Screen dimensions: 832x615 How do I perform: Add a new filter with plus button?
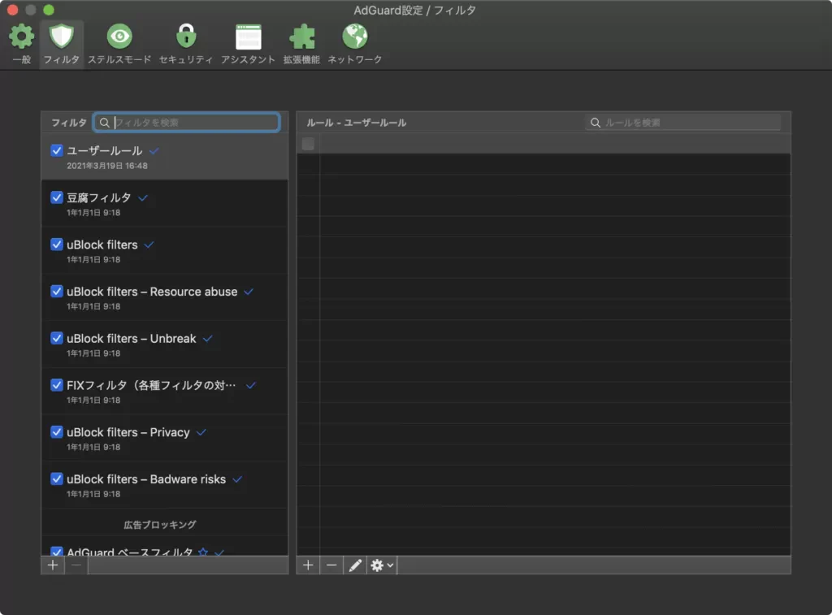click(53, 565)
